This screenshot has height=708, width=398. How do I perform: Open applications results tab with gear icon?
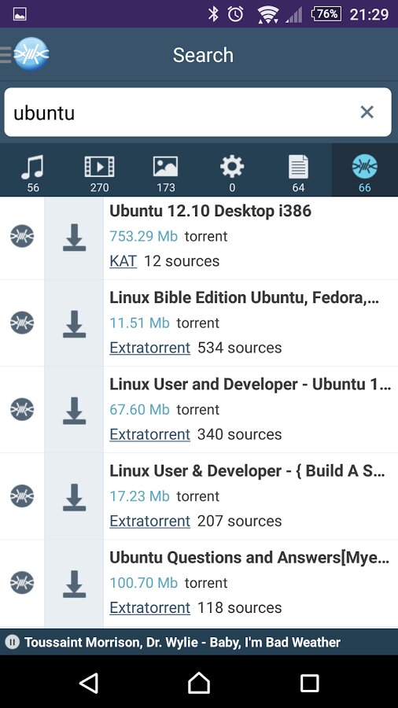pos(232,173)
